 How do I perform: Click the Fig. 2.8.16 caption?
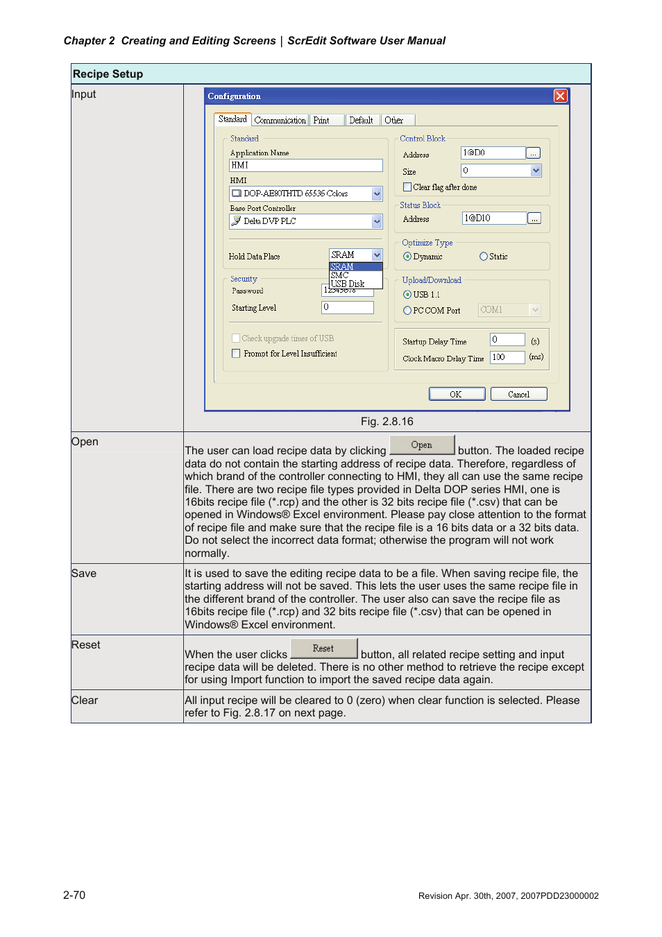[387, 421]
